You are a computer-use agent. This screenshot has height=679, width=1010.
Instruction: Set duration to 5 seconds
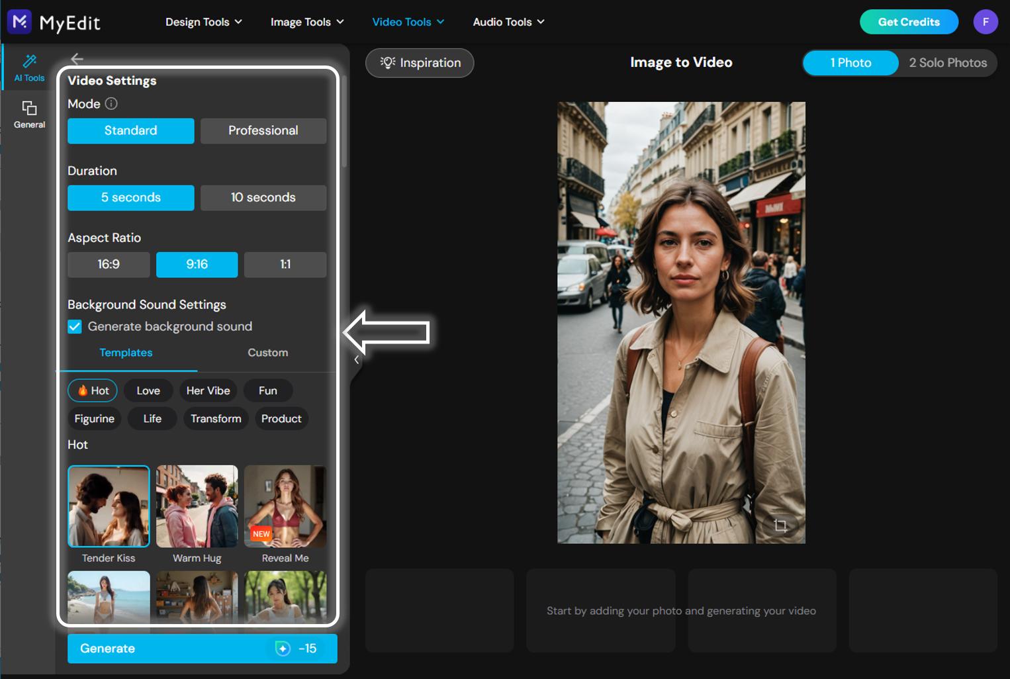[131, 198]
